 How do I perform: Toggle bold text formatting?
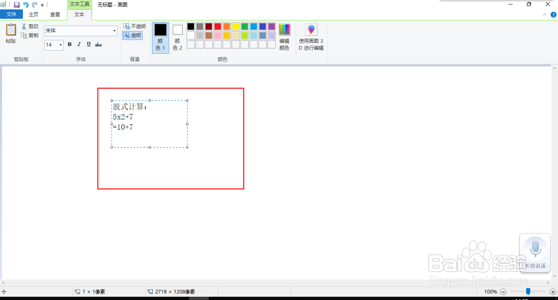(x=69, y=44)
